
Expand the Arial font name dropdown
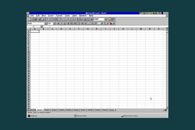45,23
